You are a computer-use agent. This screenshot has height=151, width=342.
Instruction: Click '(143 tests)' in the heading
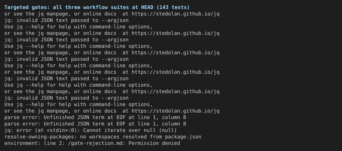(x=173, y=8)
